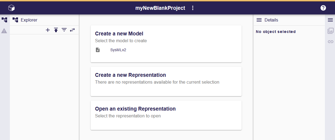335x140 pixels.
Task: Click the upload model arrow icon
Action: [56, 30]
